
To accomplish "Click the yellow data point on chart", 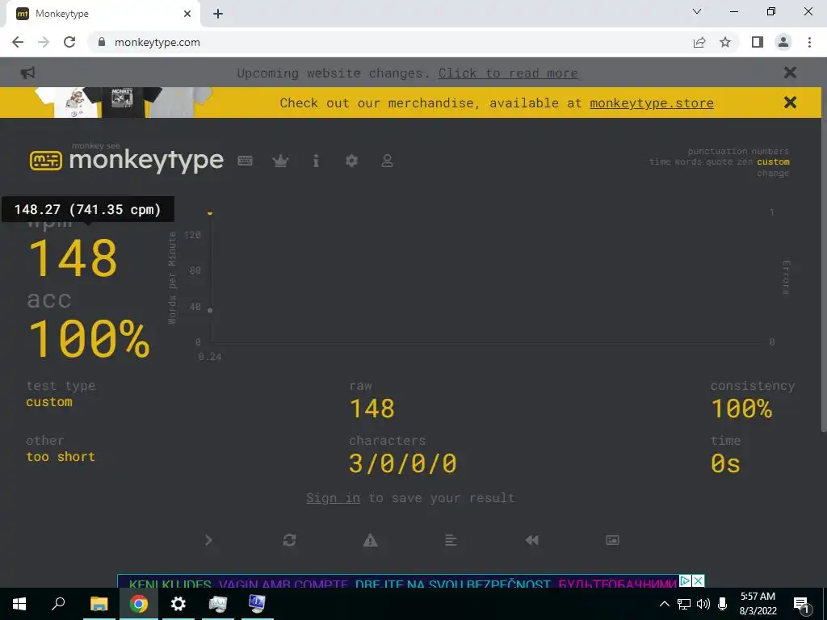I will 210,213.
